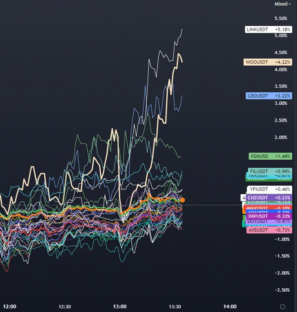The width and height of the screenshot is (297, 312).
Task: Click the 13:00 time axis label
Action: click(120, 306)
